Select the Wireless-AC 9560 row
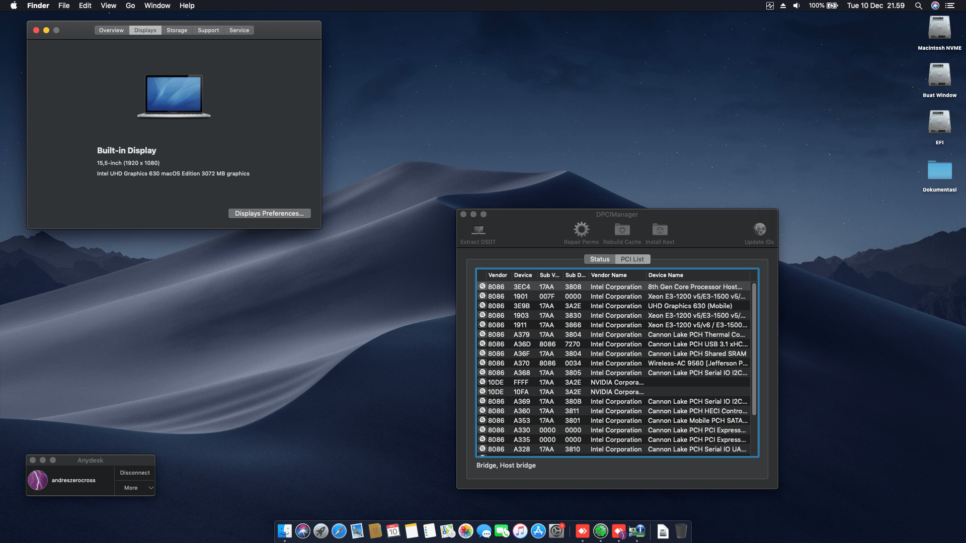Viewport: 966px width, 543px height. click(614, 363)
